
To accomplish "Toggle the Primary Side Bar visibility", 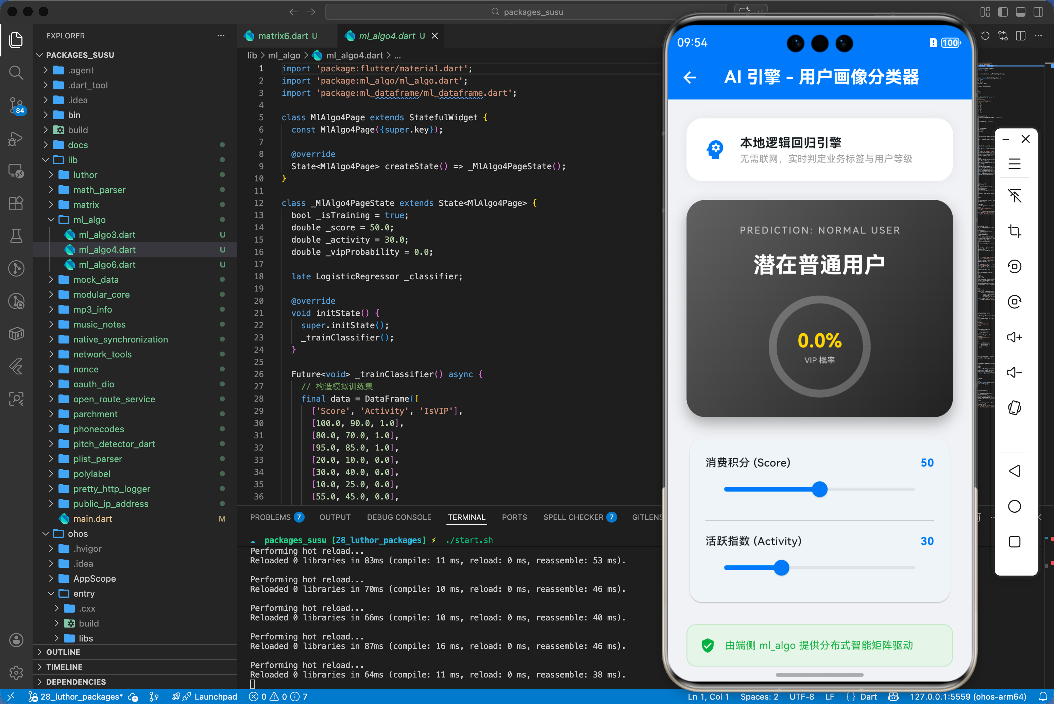I will coord(1003,12).
